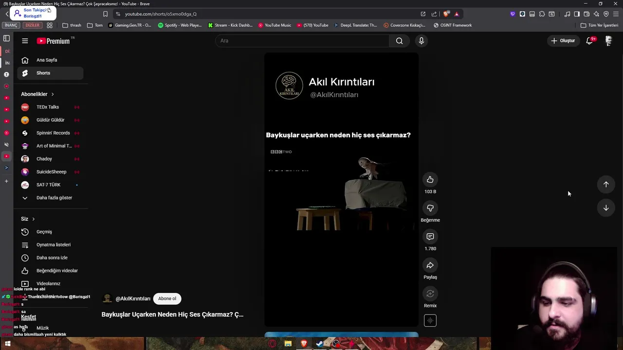
Task: Open the notifications bell
Action: click(x=589, y=41)
